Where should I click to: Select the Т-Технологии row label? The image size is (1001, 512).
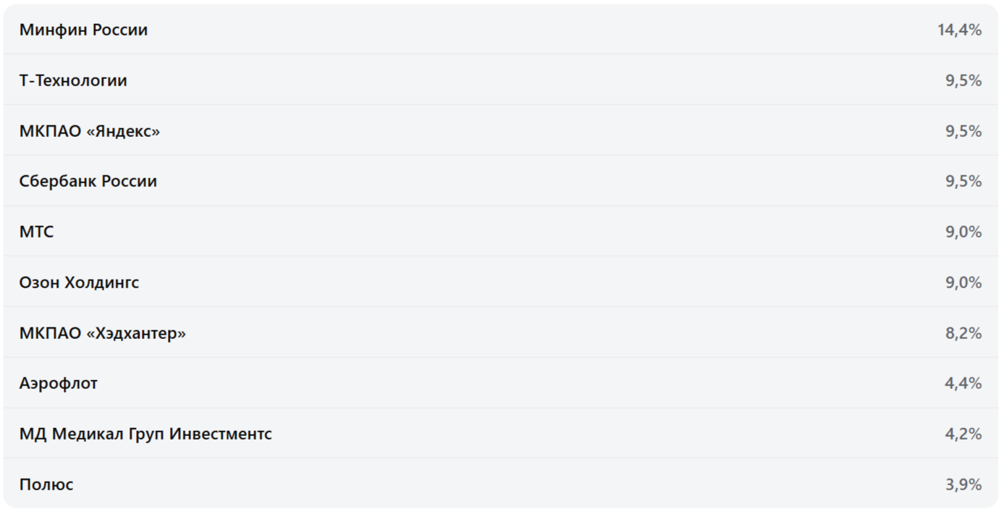click(x=73, y=80)
